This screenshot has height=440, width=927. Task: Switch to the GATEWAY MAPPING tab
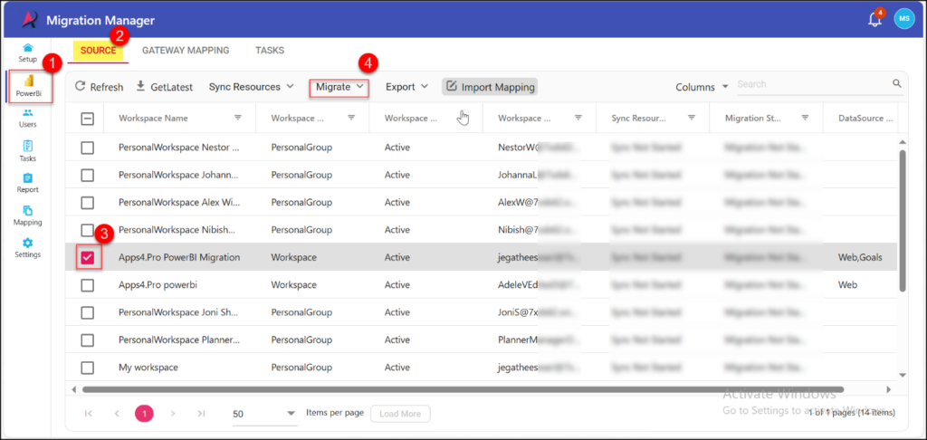[186, 51]
